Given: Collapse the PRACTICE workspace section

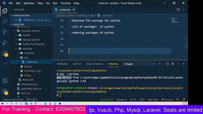Looking at the screenshot, I should coord(31,24).
